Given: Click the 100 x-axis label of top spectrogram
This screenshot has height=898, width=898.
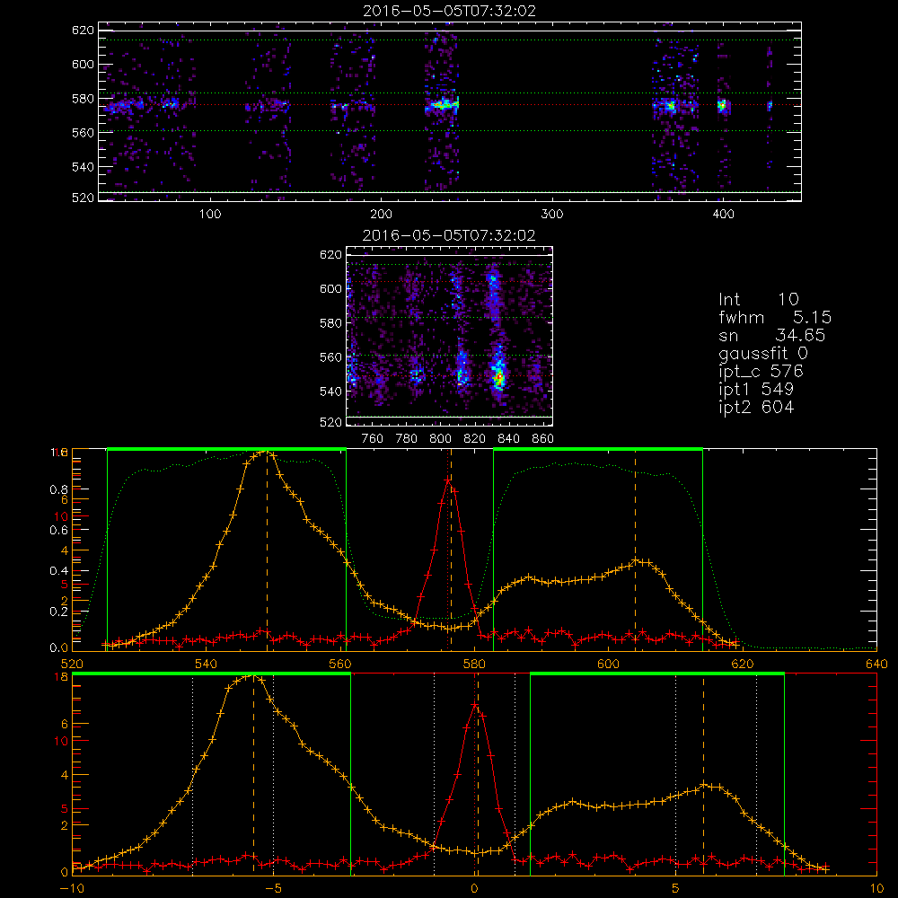Looking at the screenshot, I should click(210, 215).
